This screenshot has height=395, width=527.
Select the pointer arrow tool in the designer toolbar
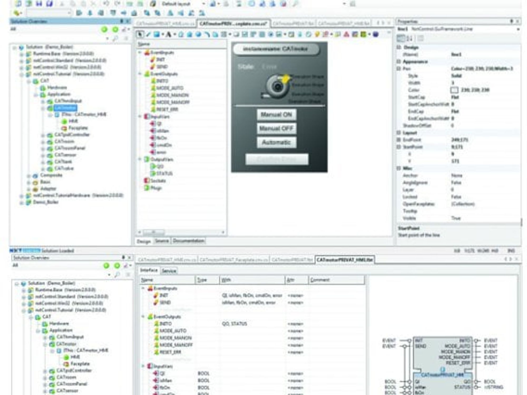140,34
